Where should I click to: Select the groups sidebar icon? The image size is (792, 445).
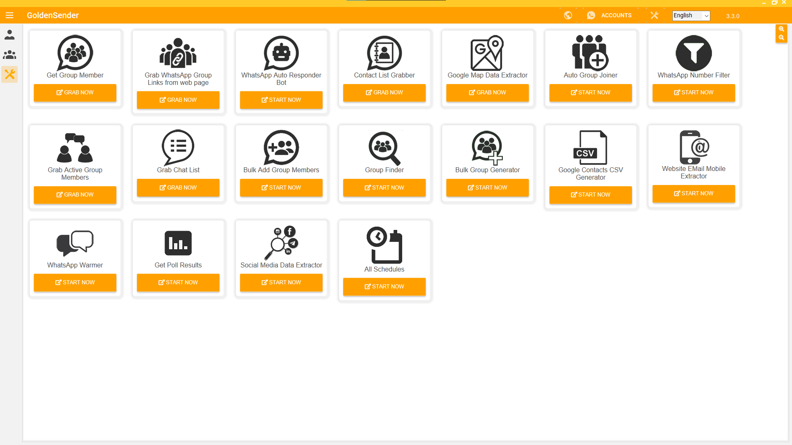click(9, 54)
